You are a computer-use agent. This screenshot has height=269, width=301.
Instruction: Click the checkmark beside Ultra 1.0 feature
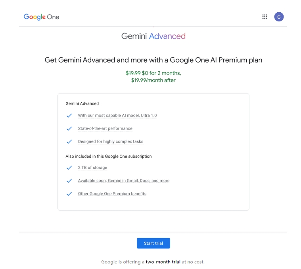point(69,115)
